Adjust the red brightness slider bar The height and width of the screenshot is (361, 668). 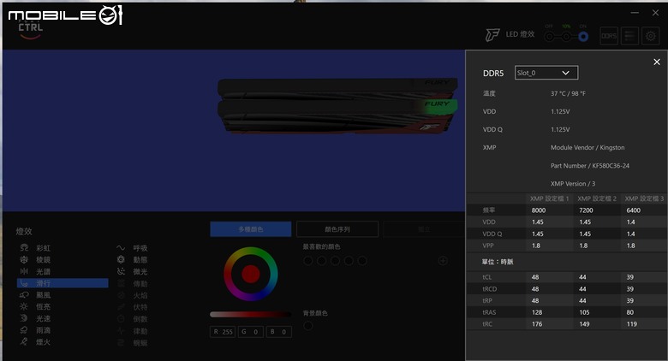[x=250, y=315]
